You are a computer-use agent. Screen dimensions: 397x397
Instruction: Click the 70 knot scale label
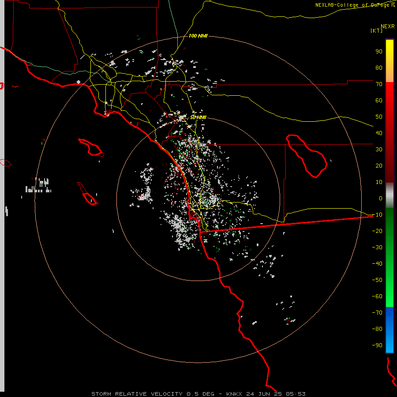pos(379,84)
